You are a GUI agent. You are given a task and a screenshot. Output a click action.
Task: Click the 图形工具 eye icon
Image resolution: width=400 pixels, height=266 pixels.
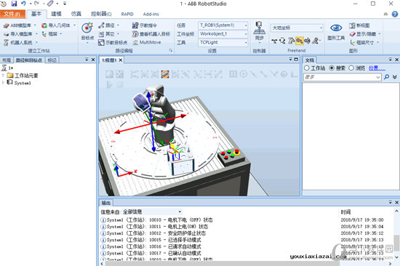click(336, 28)
